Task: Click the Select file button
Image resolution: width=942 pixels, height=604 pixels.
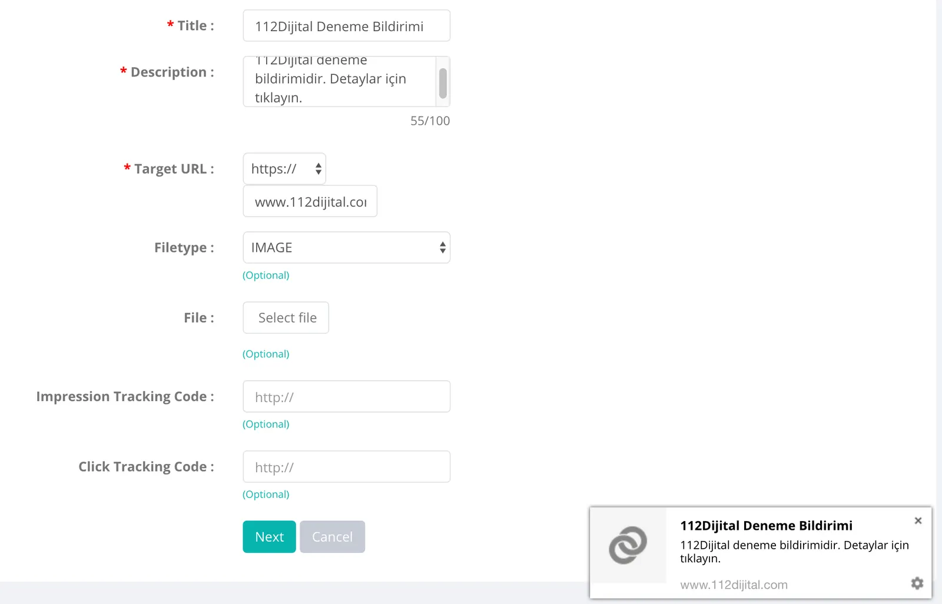Action: (x=286, y=318)
